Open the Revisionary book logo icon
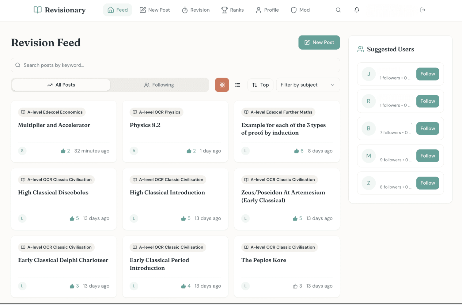Screen dimensions: 462x305 coord(37,10)
